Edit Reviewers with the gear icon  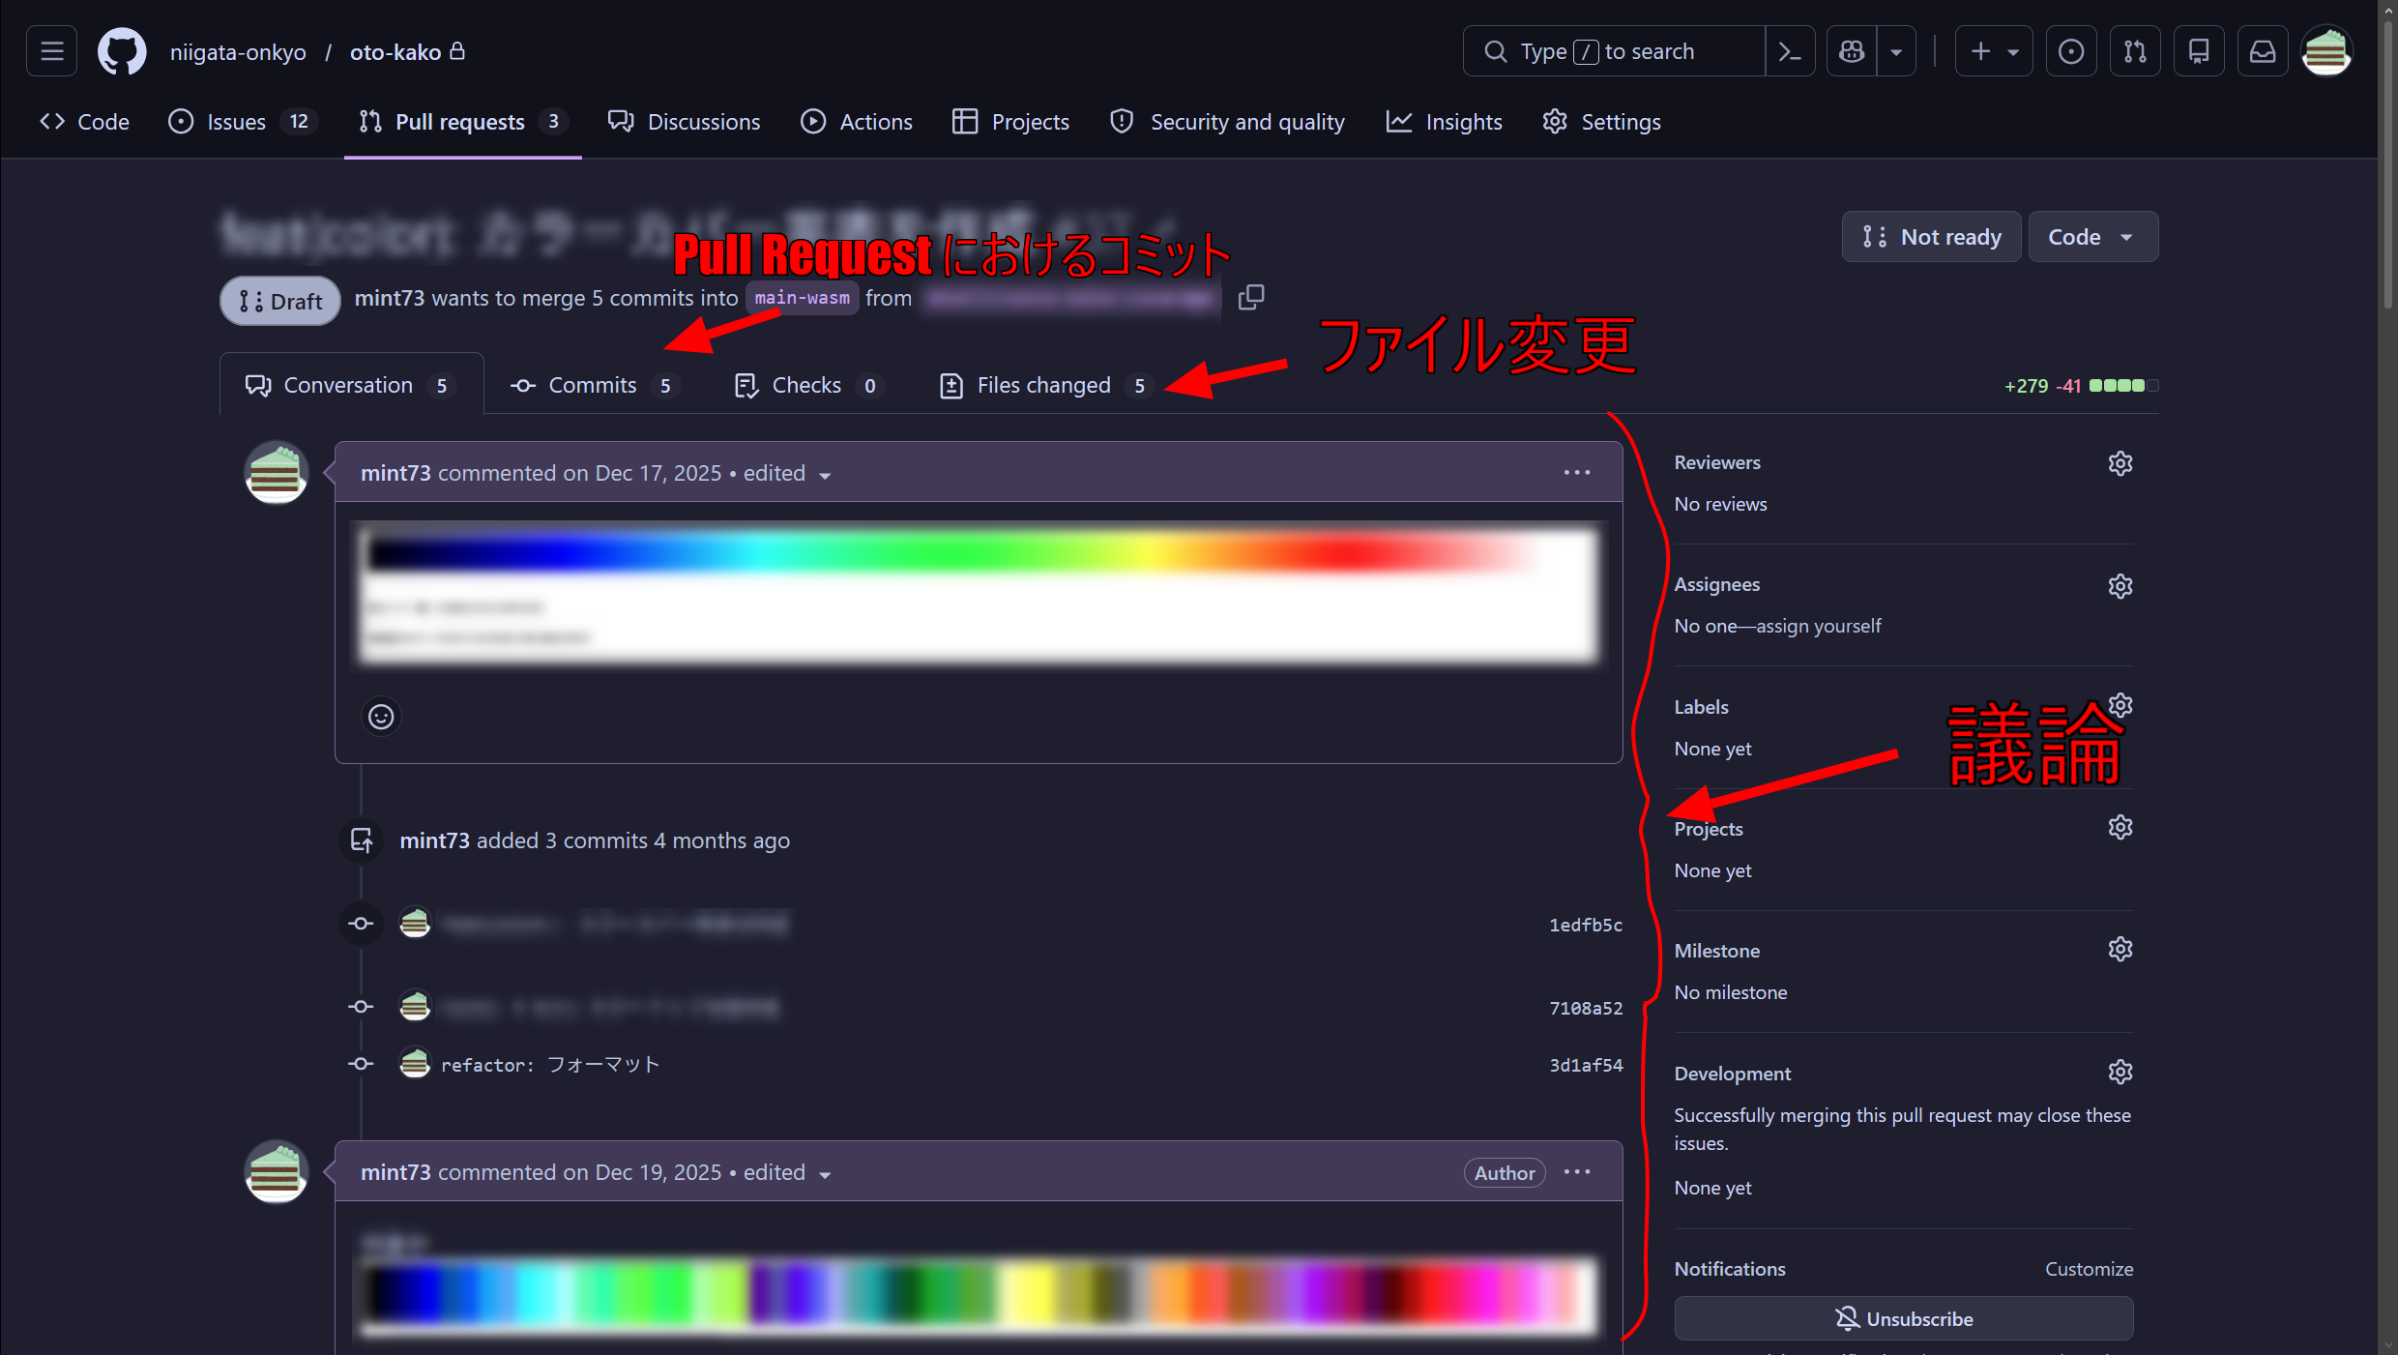click(x=2120, y=463)
